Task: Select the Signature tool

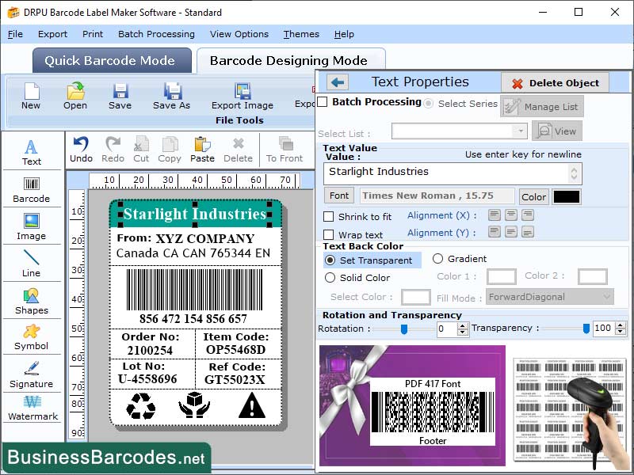Action: tap(32, 376)
